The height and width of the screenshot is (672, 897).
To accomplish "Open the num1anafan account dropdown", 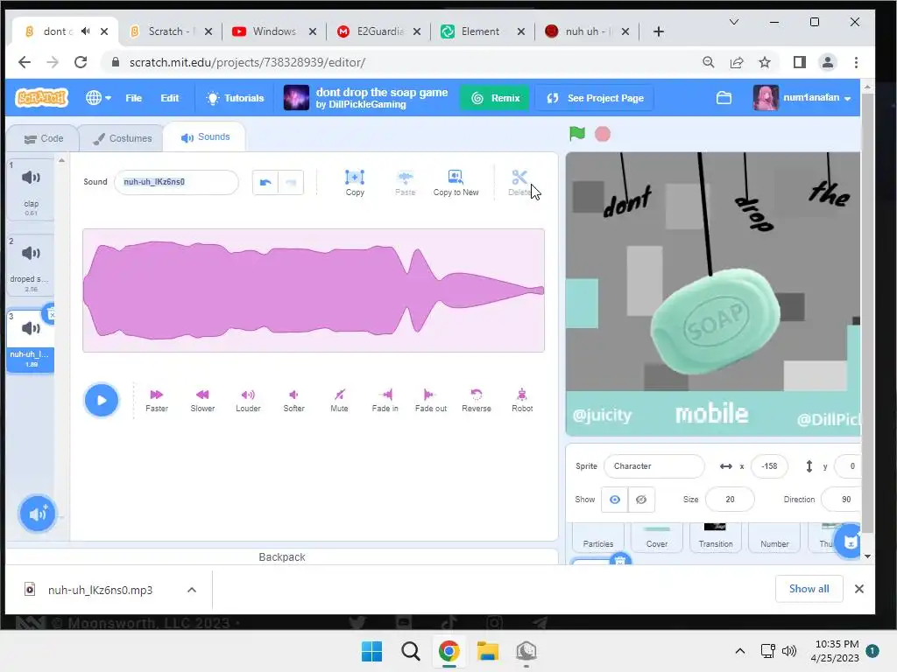I will tap(802, 98).
